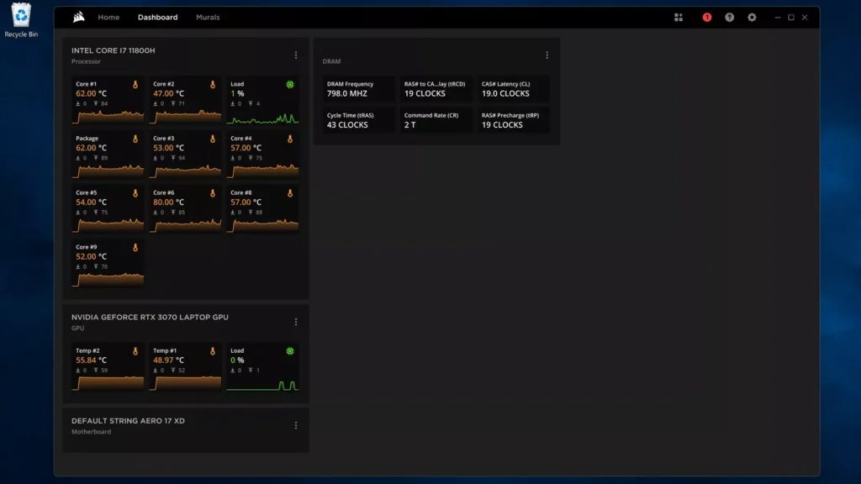Screen dimensions: 861x484
Task: Select the GPU Load green graph
Action: click(263, 385)
